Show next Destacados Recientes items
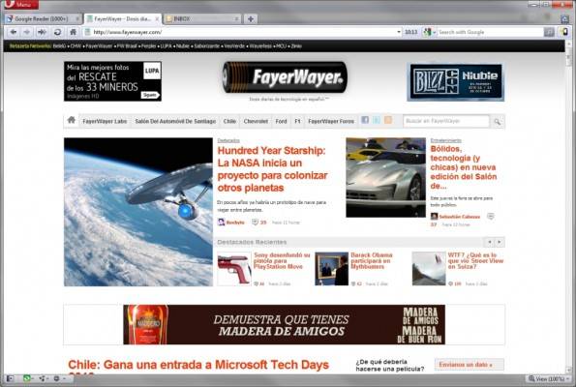The width and height of the screenshot is (576, 387). click(500, 242)
